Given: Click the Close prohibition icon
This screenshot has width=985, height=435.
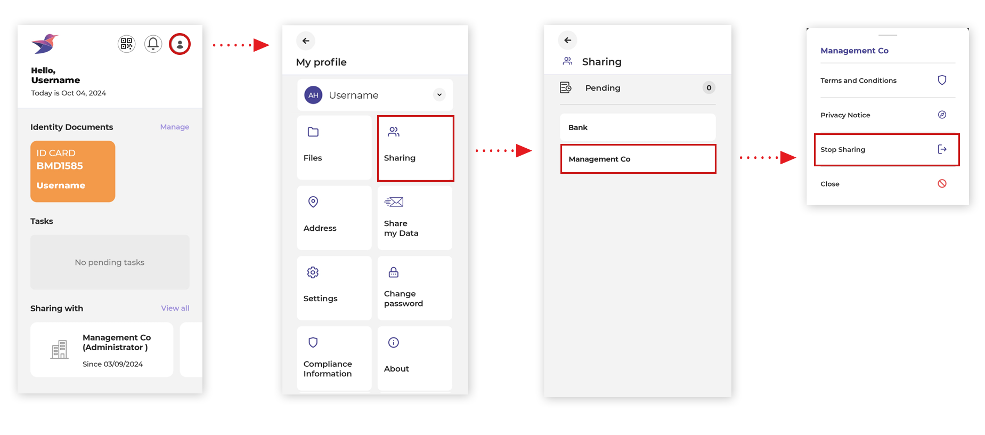Looking at the screenshot, I should [942, 183].
